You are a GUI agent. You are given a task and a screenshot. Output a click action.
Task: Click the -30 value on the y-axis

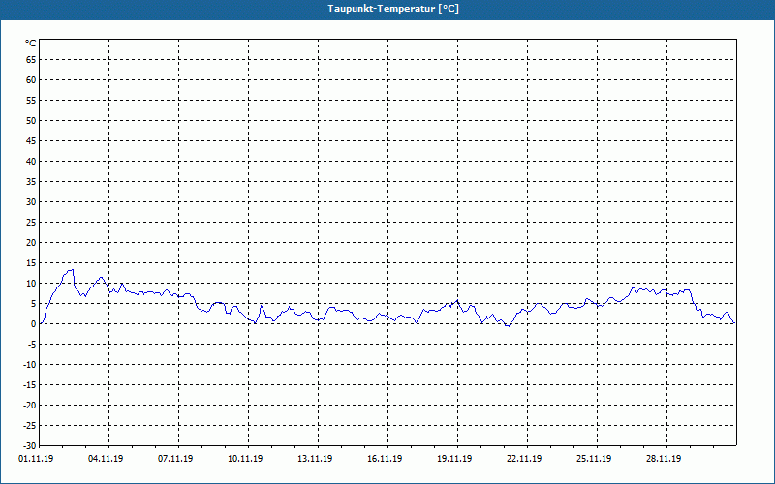[x=30, y=446]
